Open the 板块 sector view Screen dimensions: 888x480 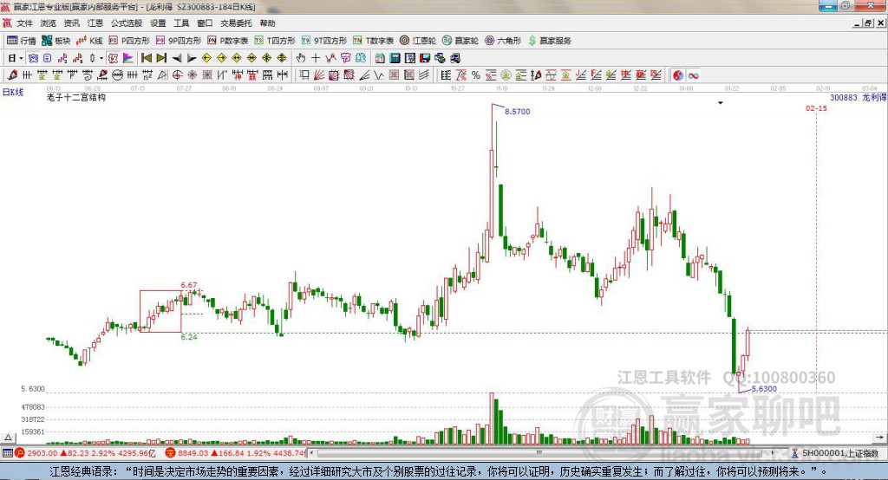[x=56, y=41]
